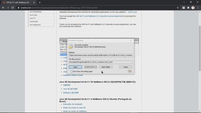The image size is (201, 113).
Task: Open a new browser tab
Action: (40, 3)
